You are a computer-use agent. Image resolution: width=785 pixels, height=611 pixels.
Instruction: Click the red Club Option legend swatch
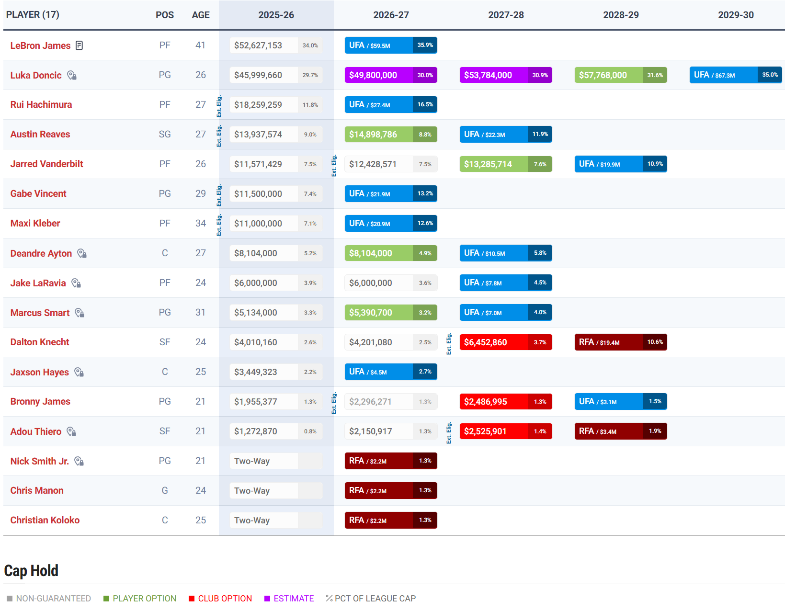[x=192, y=599]
